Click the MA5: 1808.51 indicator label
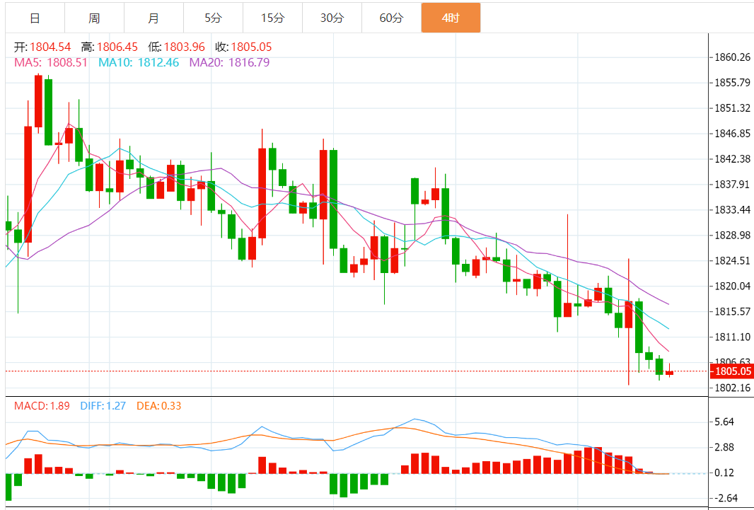The width and height of the screenshot is (754, 510). tap(51, 62)
